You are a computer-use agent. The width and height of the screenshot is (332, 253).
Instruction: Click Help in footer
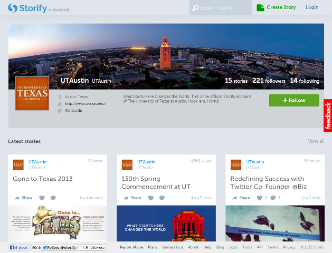coord(207,247)
